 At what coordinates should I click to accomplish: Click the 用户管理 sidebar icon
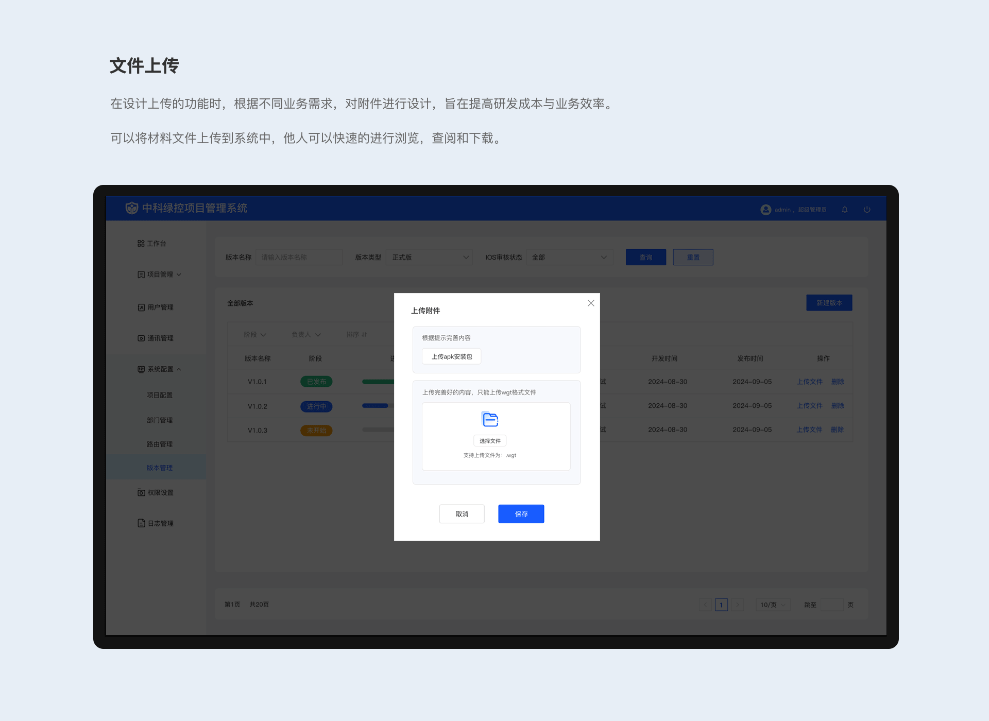pos(141,307)
